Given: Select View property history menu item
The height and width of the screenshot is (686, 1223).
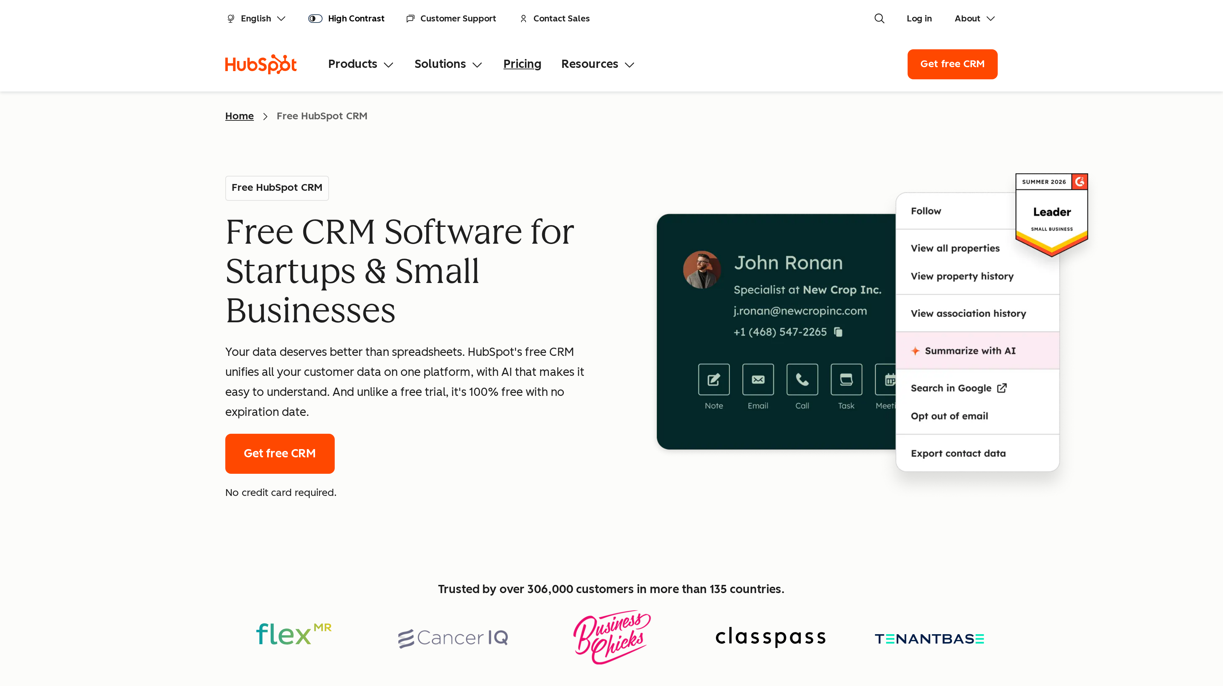Looking at the screenshot, I should [962, 276].
